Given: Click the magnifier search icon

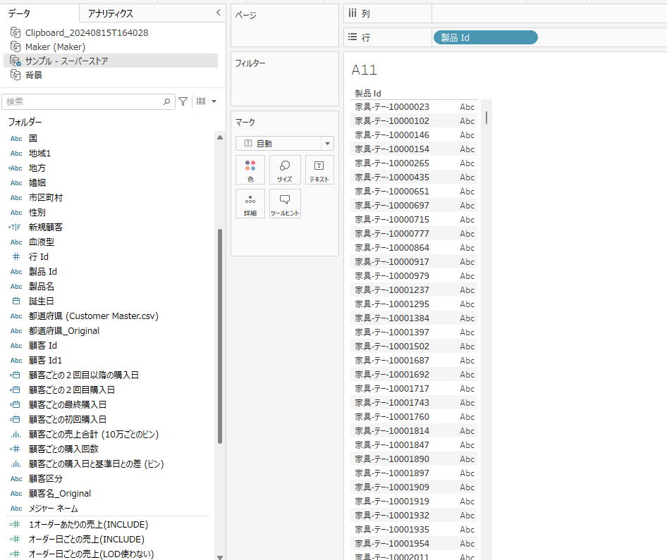Looking at the screenshot, I should [166, 101].
